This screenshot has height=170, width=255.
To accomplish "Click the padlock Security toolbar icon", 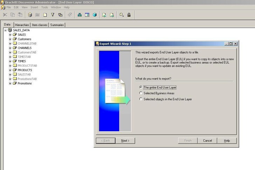I will click(129, 15).
